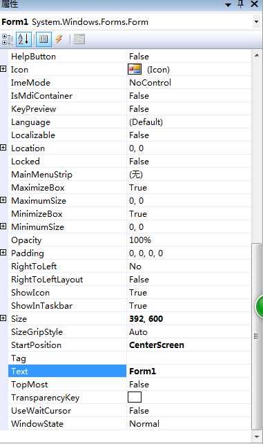The width and height of the screenshot is (263, 444).
Task: Select the SizeGripStyle property
Action: pos(37,332)
